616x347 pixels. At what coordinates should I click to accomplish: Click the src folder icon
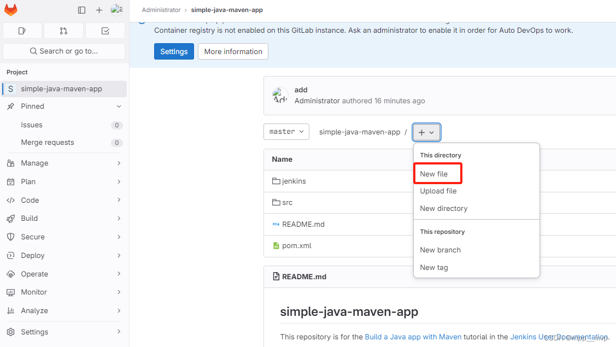[x=276, y=202]
